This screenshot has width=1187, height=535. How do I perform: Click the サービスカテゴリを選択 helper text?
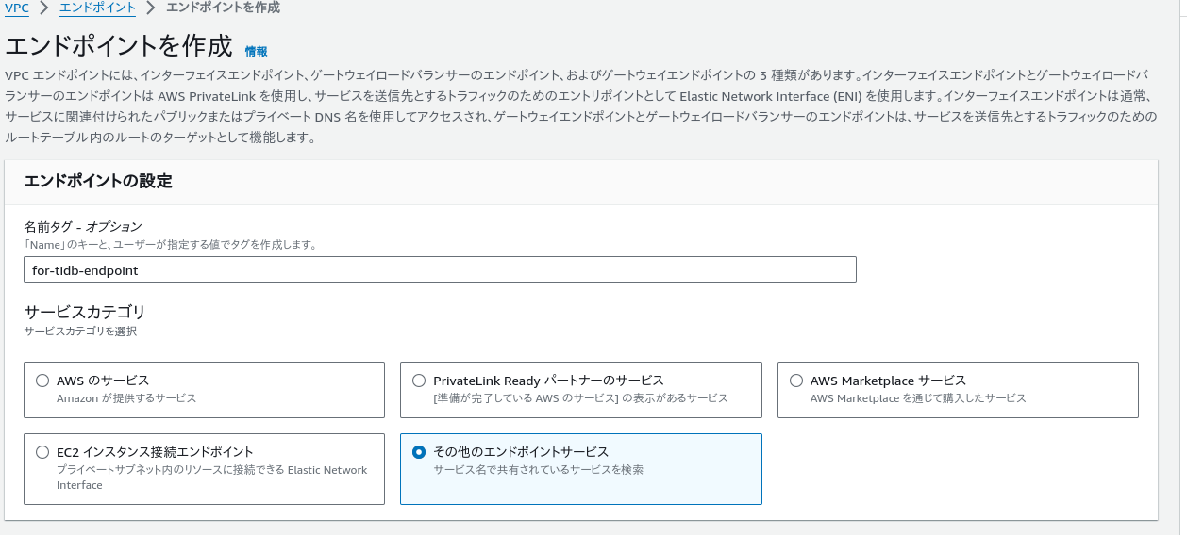[80, 332]
